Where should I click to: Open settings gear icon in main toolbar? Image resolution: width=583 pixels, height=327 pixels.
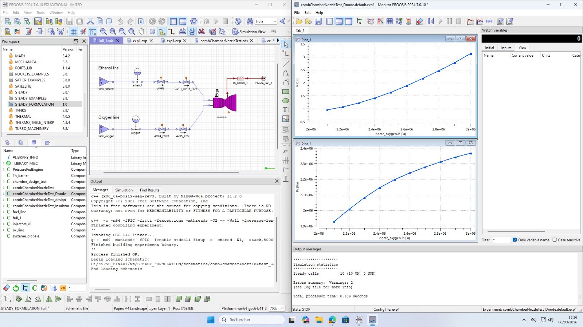tap(194, 21)
